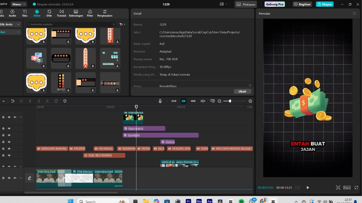Open the Pemutar panel hamburger menu
The image size is (362, 203).
tap(354, 14)
